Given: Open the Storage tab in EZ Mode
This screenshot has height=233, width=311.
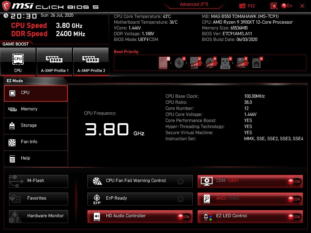Looking at the screenshot, I should tap(36, 126).
